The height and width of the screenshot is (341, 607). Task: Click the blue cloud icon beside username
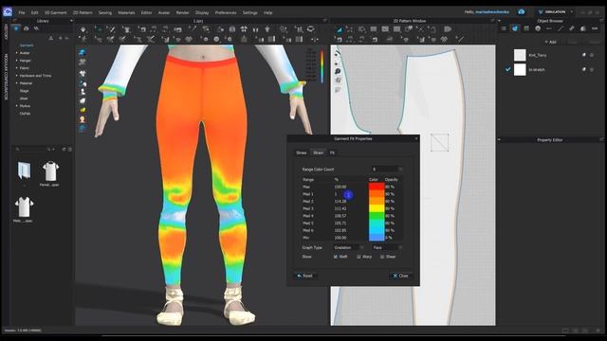point(522,12)
